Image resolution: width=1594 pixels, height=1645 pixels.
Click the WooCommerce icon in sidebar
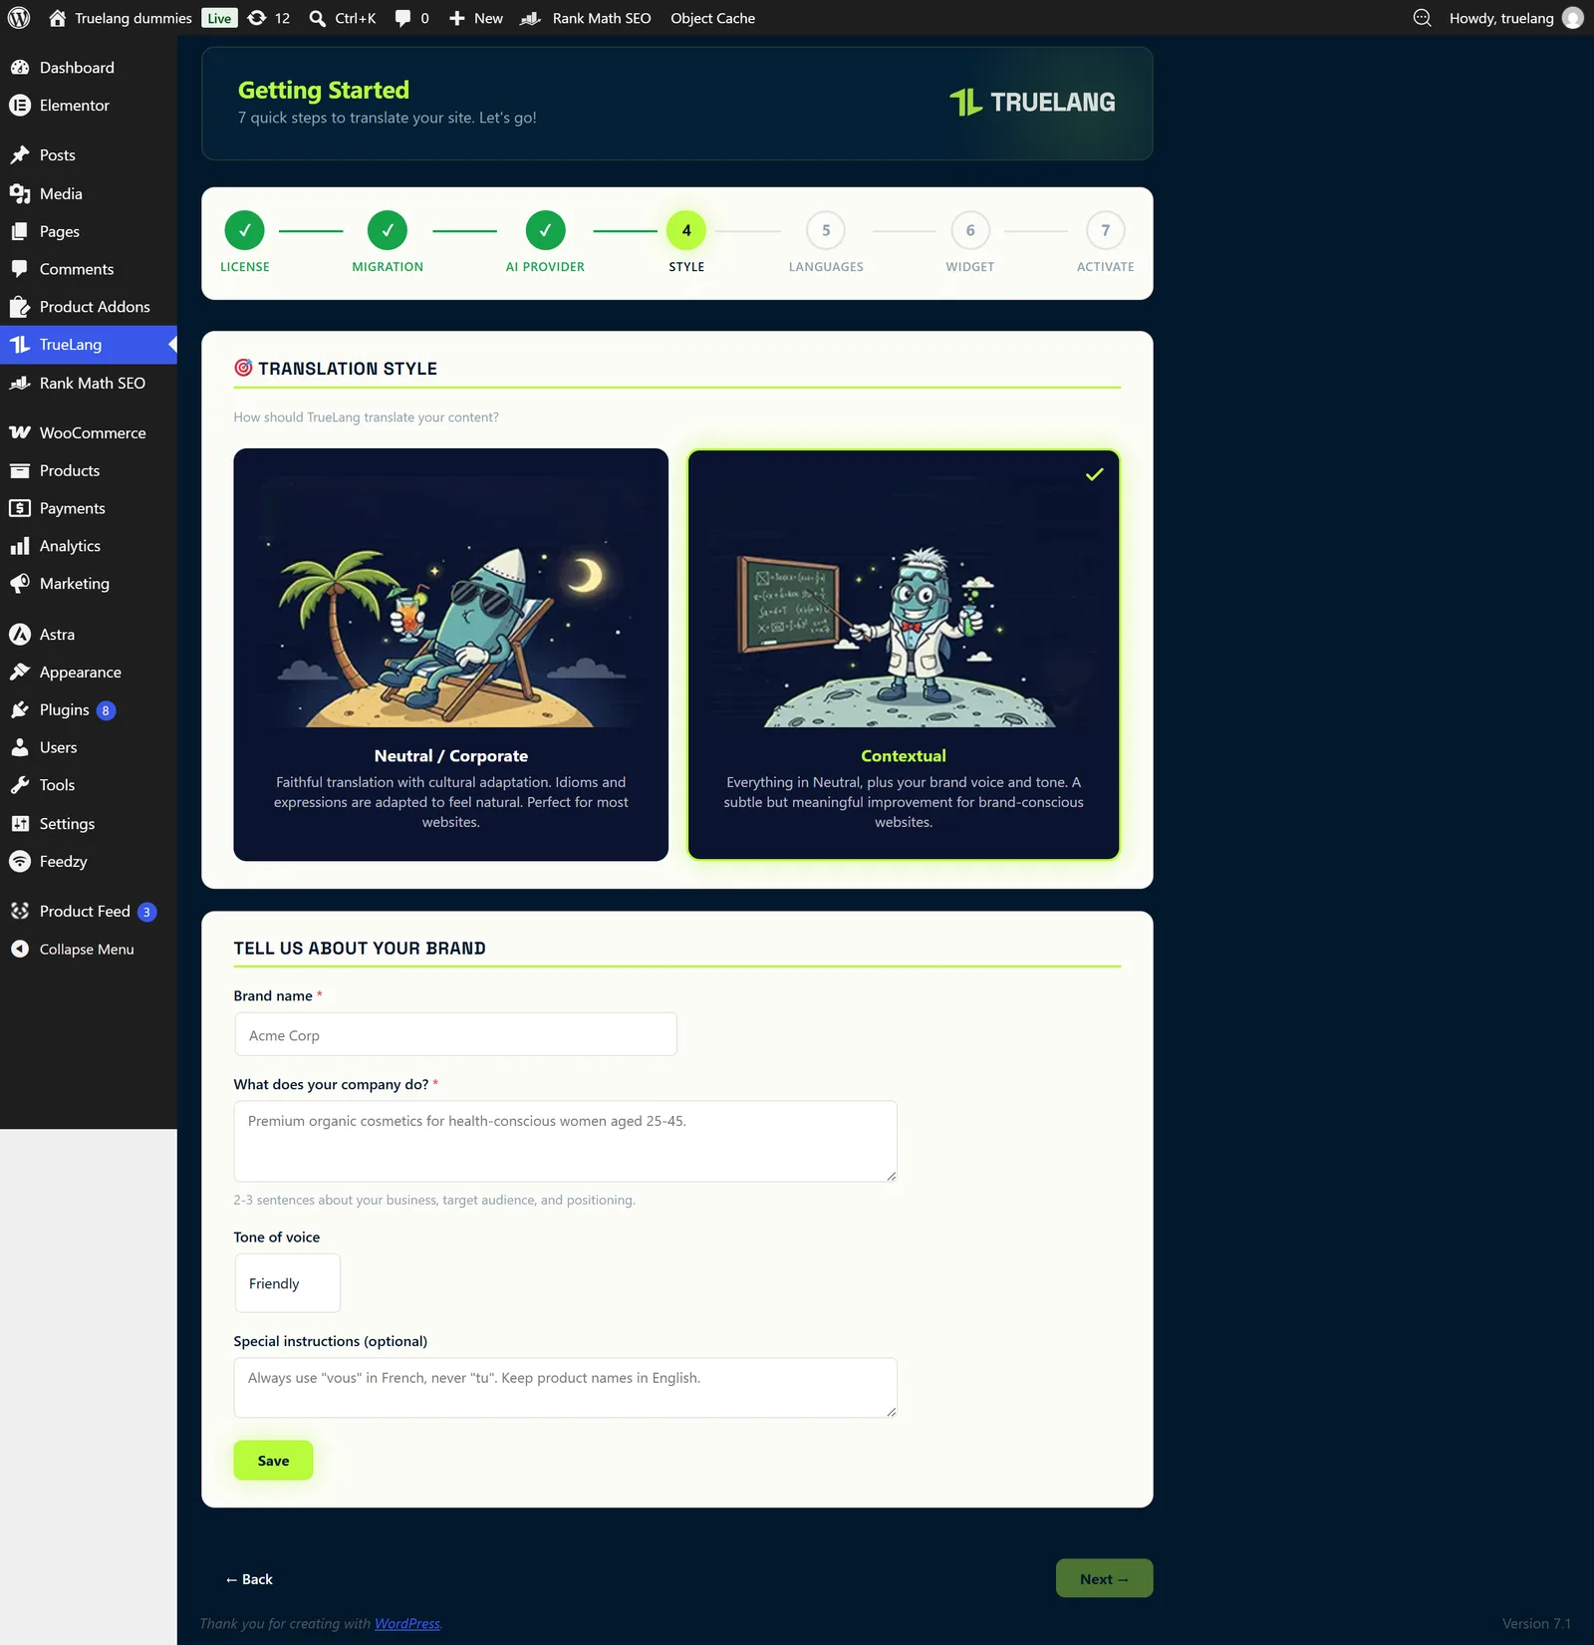(20, 432)
